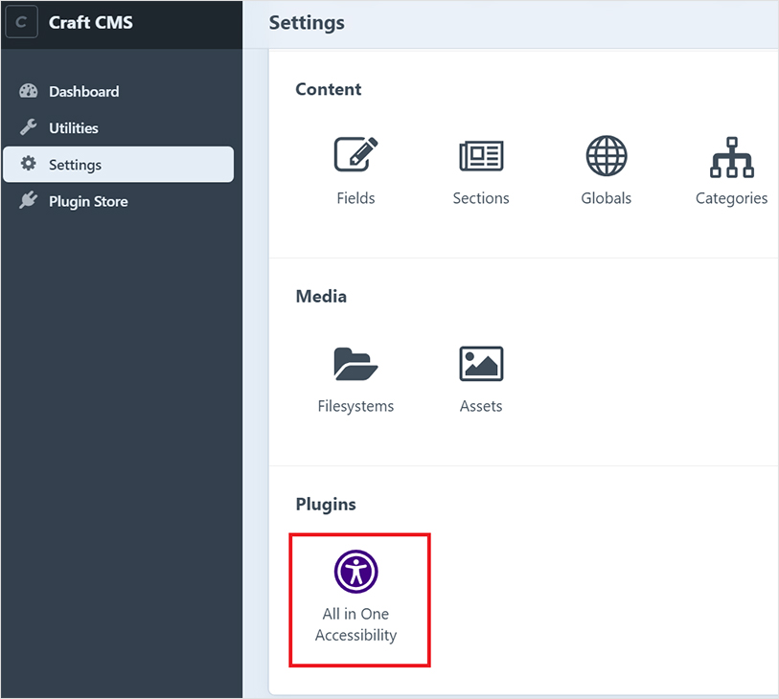Screen dimensions: 779x699
Task: Click the Utilities wrench icon
Action: (x=29, y=127)
